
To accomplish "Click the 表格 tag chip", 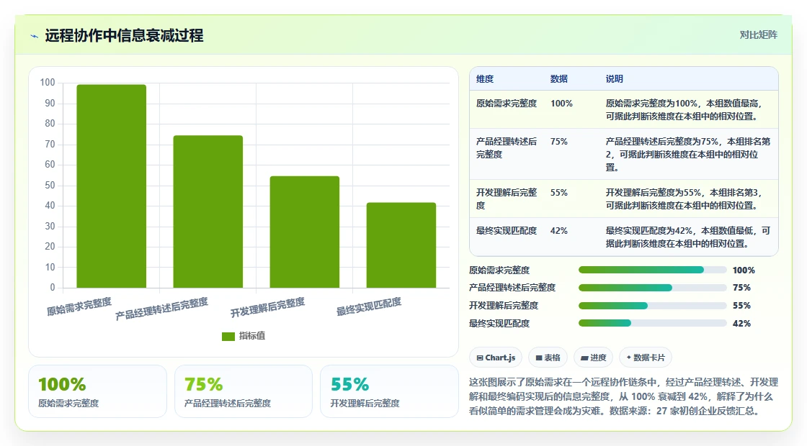I will click(x=548, y=358).
